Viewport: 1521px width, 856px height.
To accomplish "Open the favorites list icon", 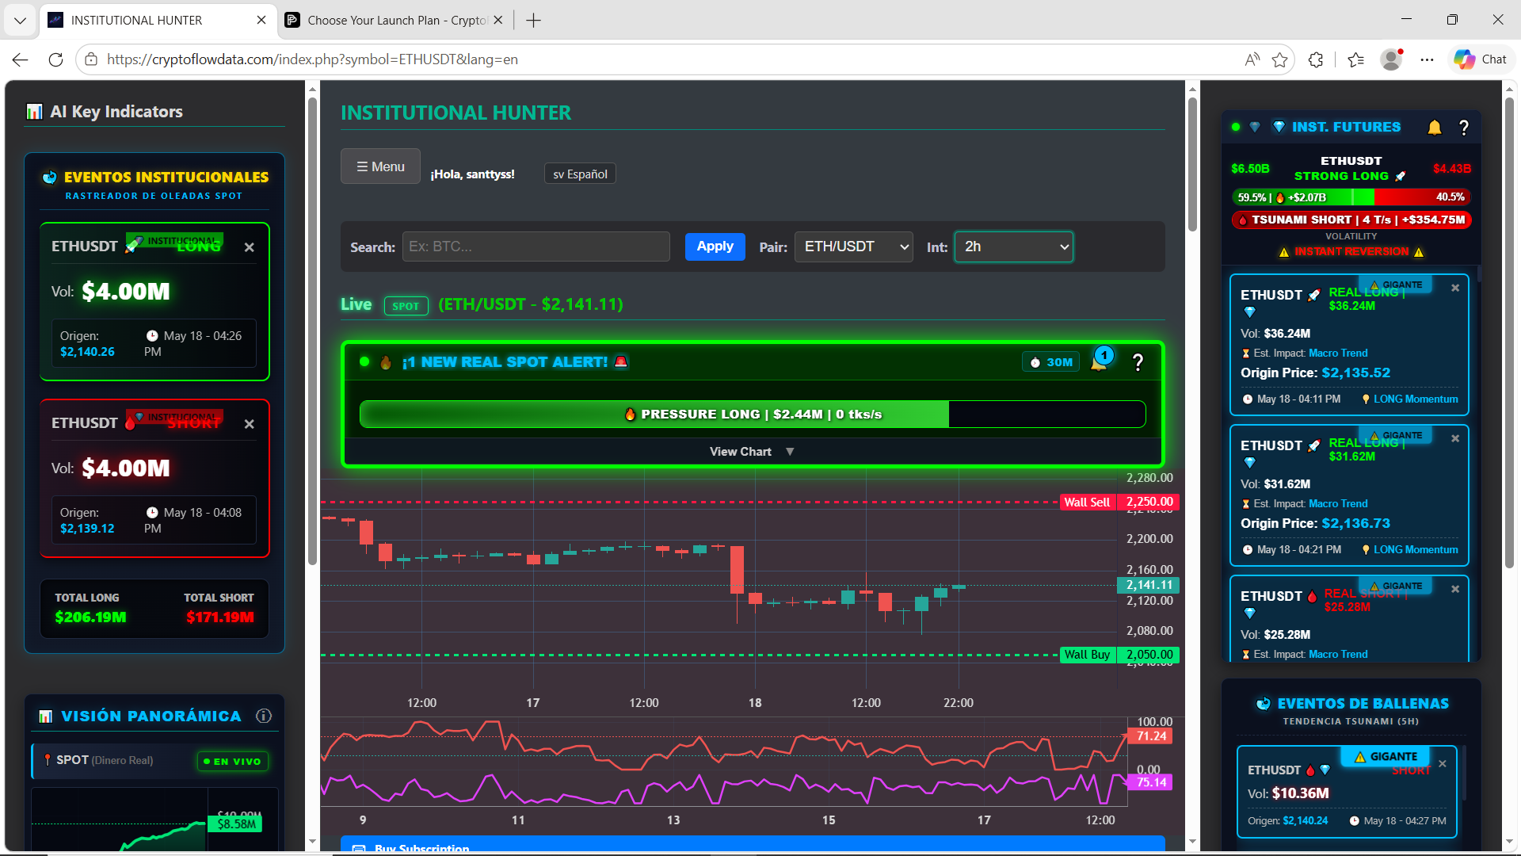I will click(1355, 59).
